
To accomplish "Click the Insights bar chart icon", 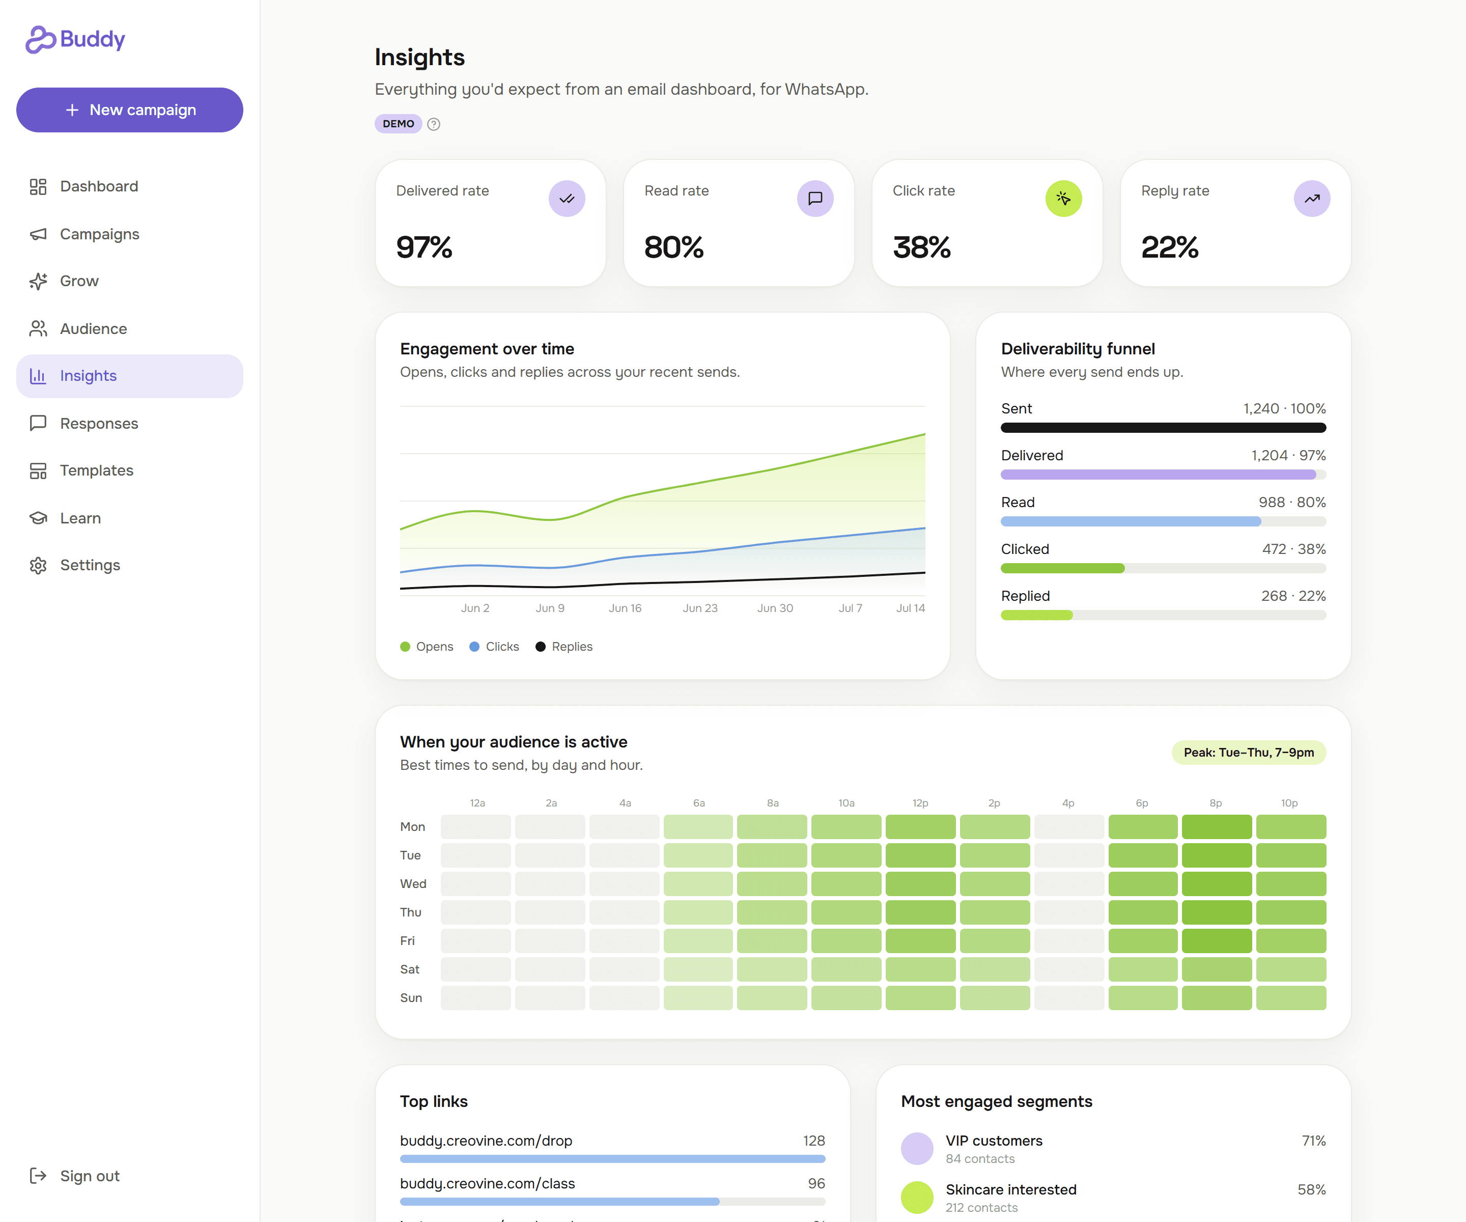I will tap(38, 376).
